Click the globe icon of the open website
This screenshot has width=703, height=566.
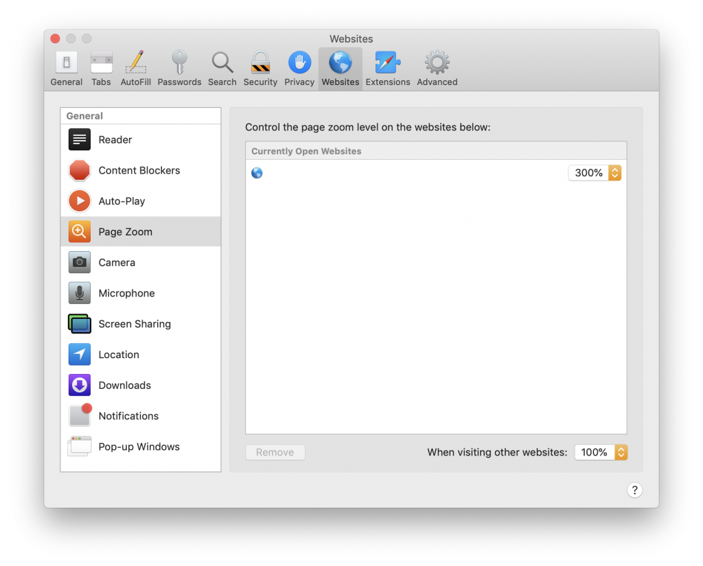point(257,173)
